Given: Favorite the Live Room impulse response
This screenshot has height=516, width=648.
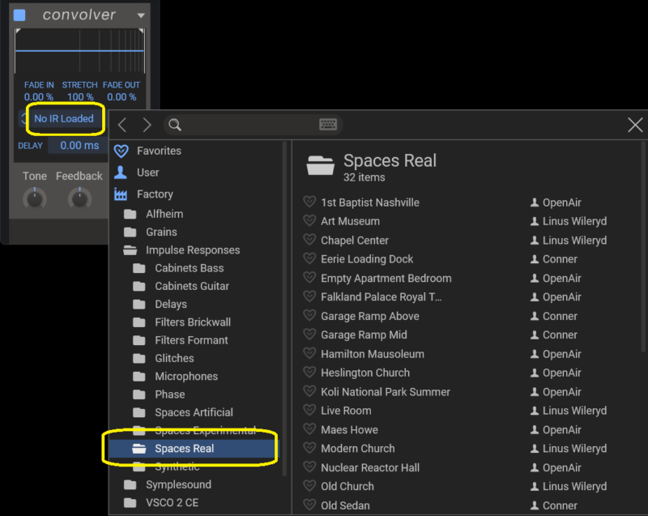Looking at the screenshot, I should pyautogui.click(x=309, y=410).
